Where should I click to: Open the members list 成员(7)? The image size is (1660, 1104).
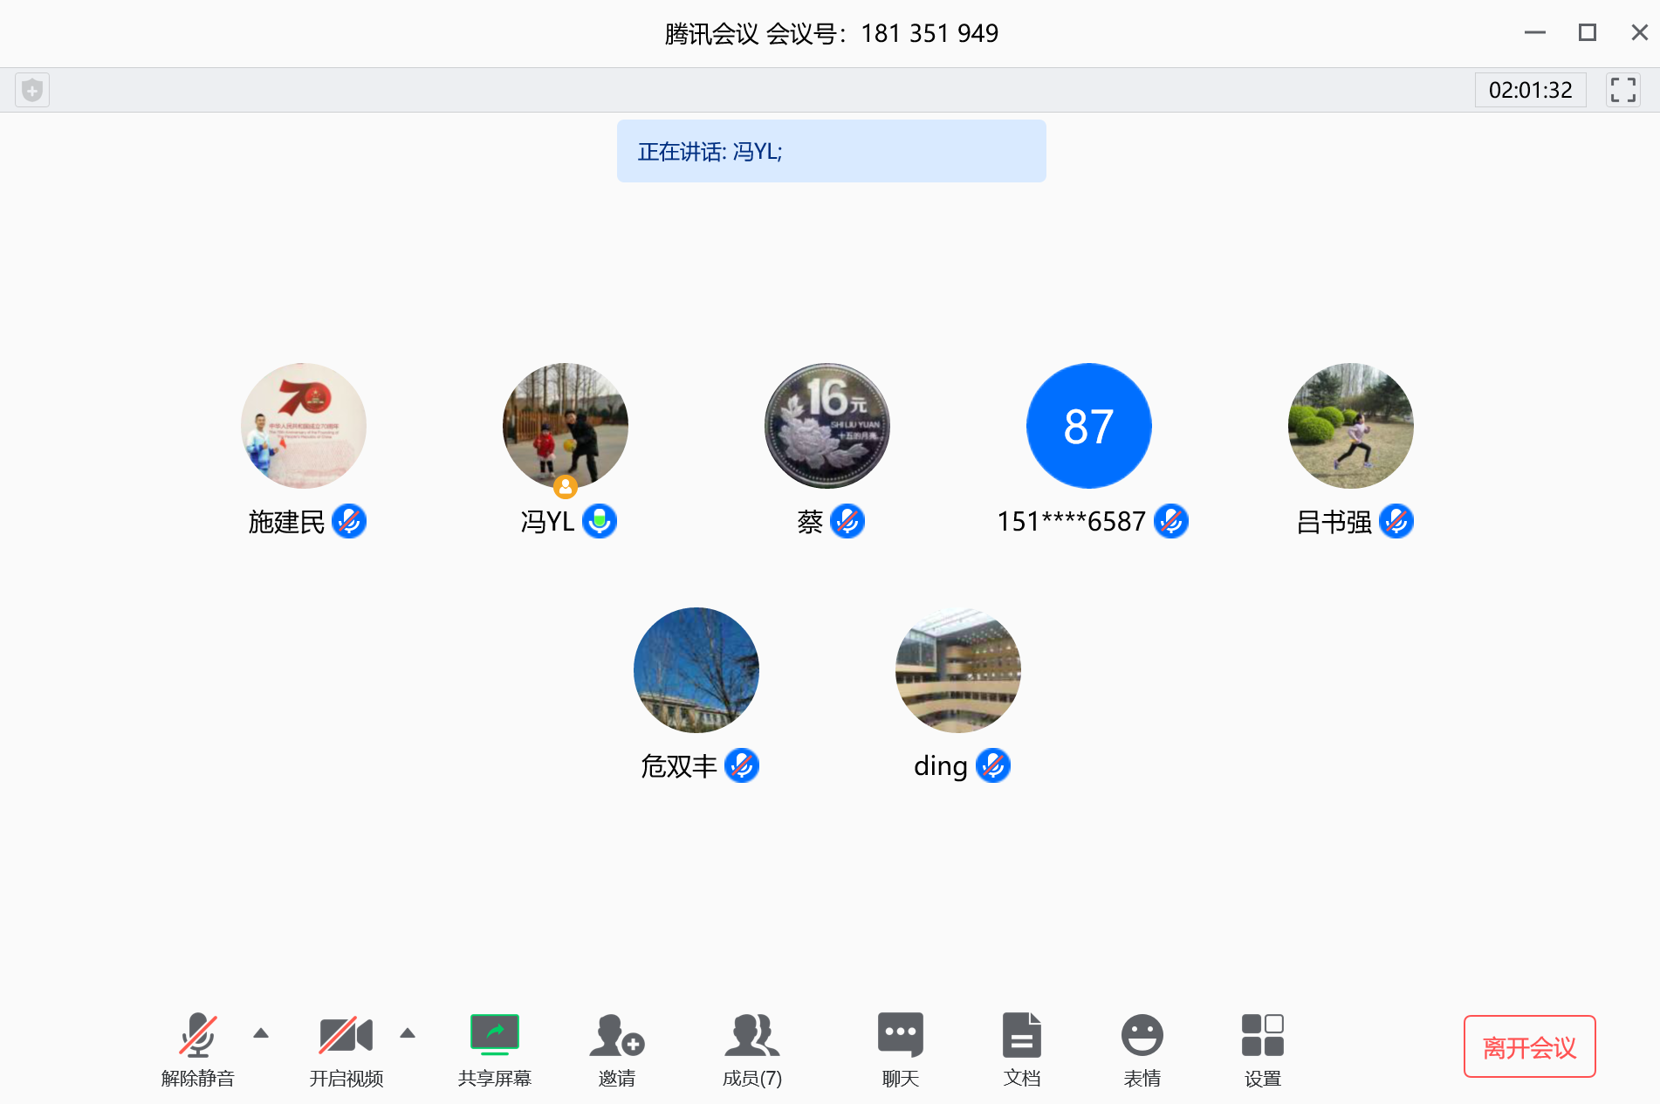point(751,1048)
